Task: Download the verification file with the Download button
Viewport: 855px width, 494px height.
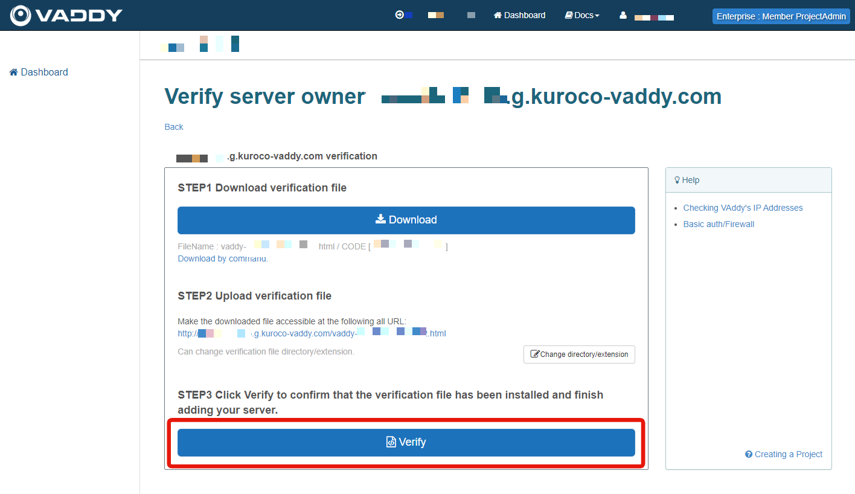Action: coord(406,220)
